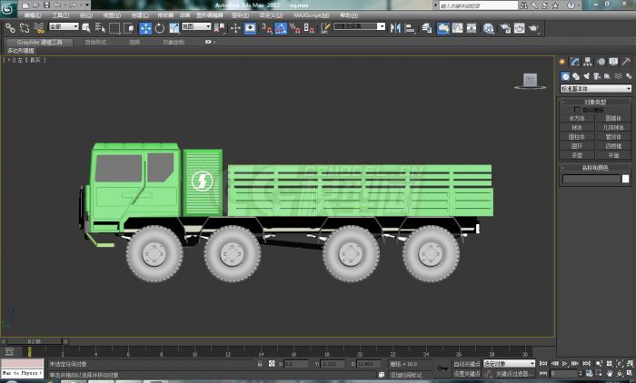
Task: Toggle the Percent Snap icon
Action: [295, 28]
